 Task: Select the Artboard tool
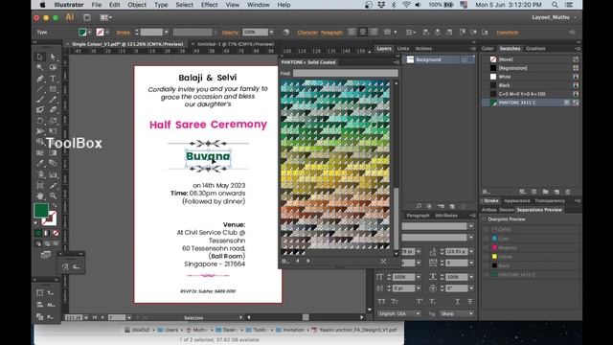(x=40, y=185)
